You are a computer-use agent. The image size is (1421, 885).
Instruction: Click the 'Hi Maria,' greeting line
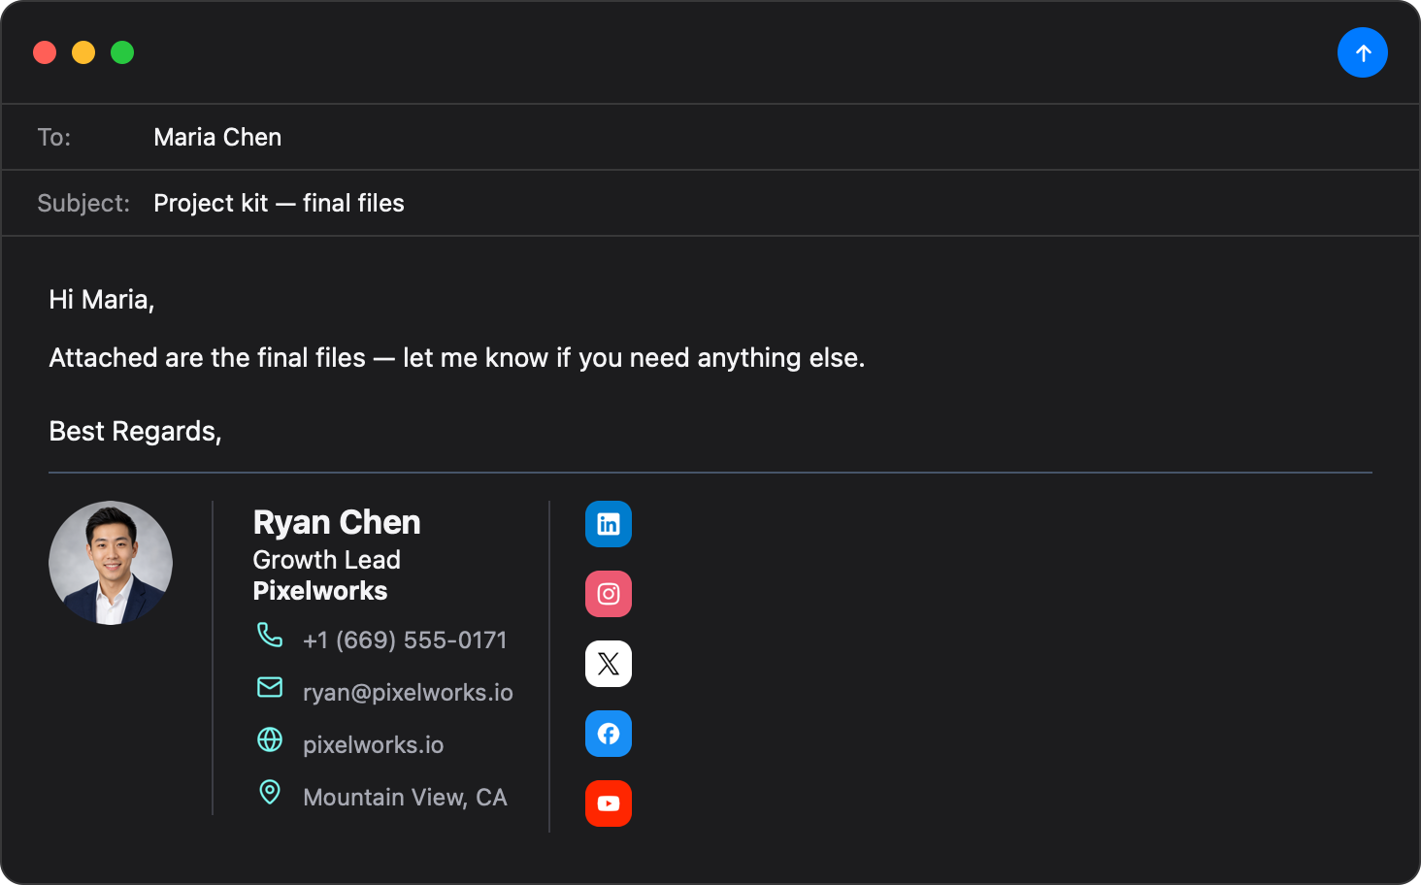[x=102, y=300]
